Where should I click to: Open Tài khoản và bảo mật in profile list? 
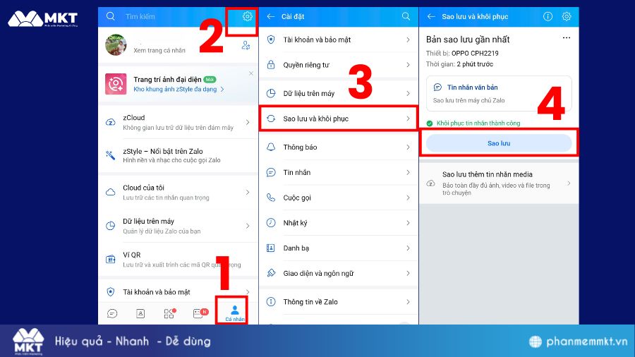179,292
